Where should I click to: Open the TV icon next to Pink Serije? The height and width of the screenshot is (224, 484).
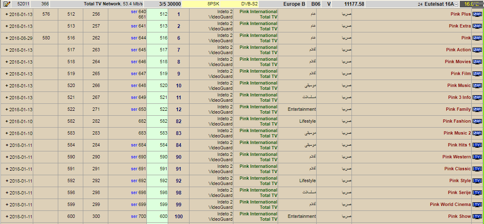477,193
